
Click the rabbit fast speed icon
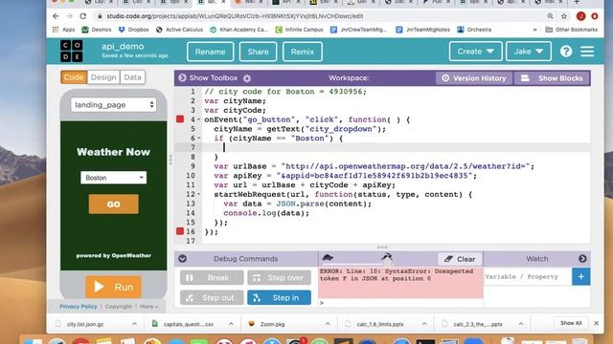click(386, 257)
